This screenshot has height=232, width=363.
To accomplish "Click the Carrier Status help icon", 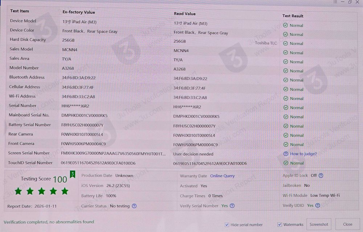I will coord(134,206).
